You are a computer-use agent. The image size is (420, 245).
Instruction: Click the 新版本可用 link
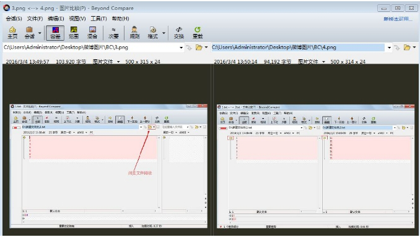398,19
